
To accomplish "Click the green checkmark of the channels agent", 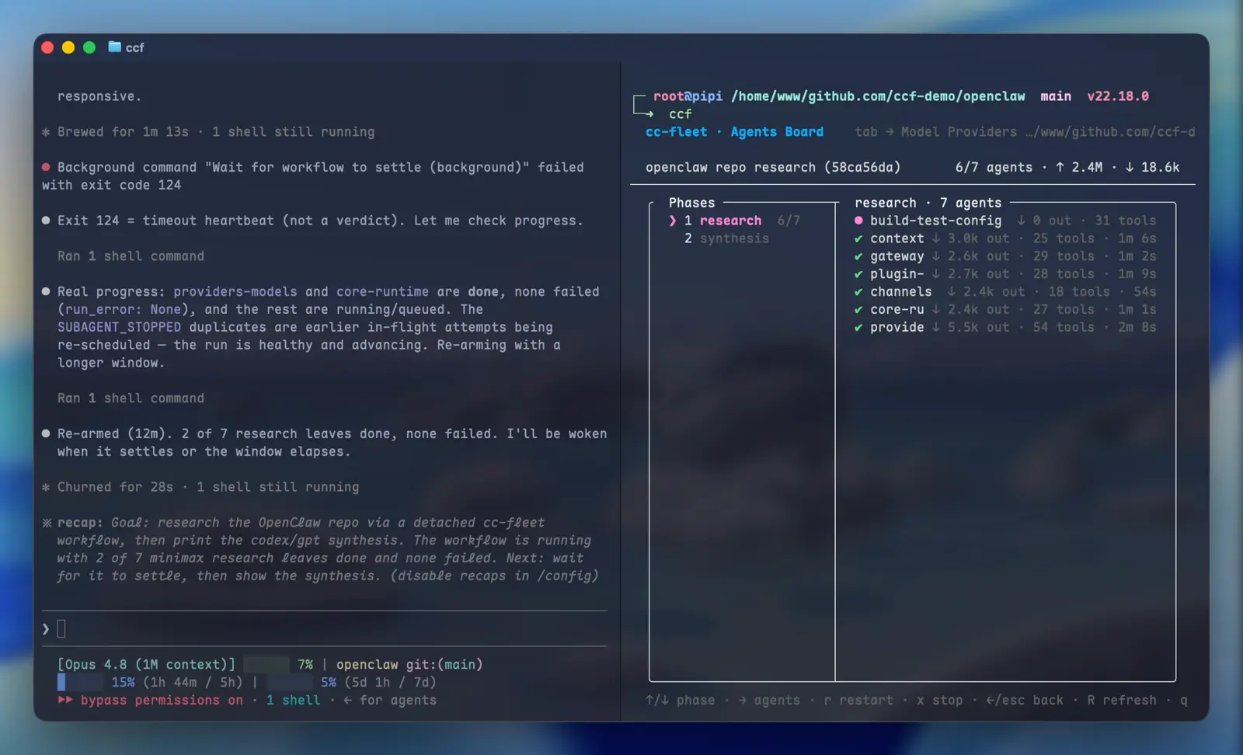I will tap(858, 292).
